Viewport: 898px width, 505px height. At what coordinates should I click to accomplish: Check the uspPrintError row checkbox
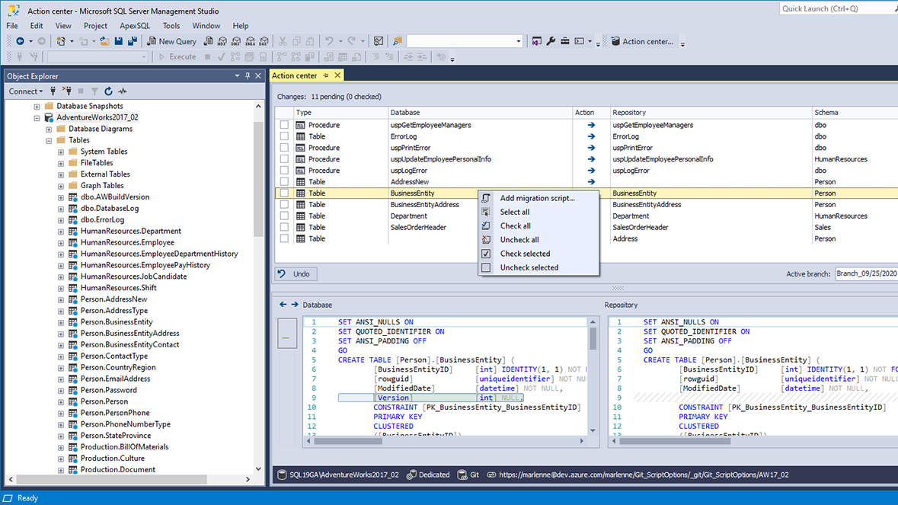tap(284, 148)
